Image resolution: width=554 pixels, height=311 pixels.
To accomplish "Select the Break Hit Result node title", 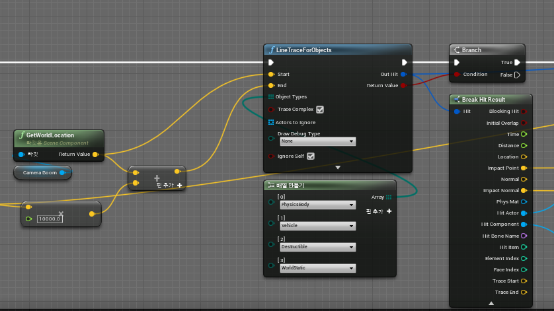I will point(483,100).
